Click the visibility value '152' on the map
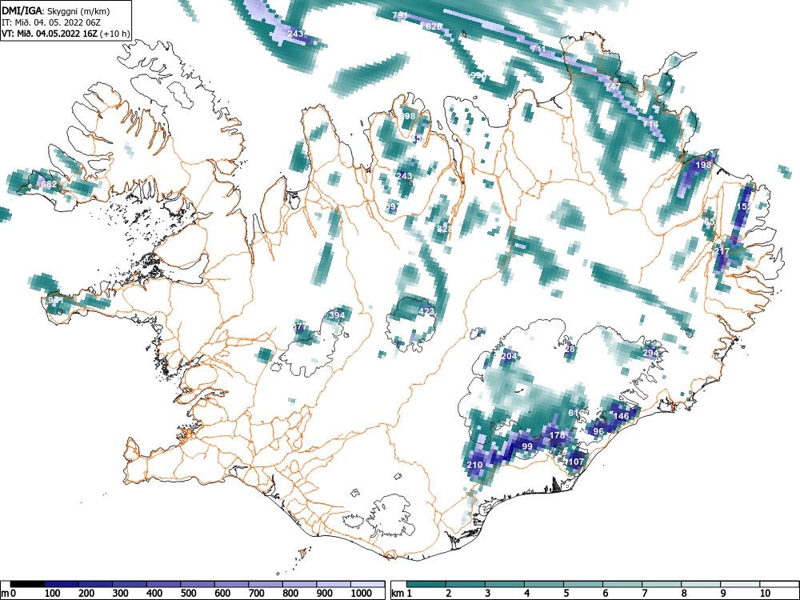 tap(744, 206)
